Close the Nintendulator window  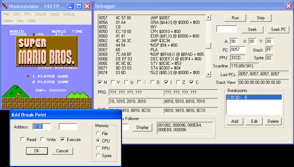(x=87, y=6)
